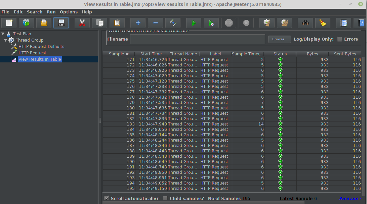This screenshot has width=367, height=204.
Task: Click the Filename input field
Action: point(198,39)
